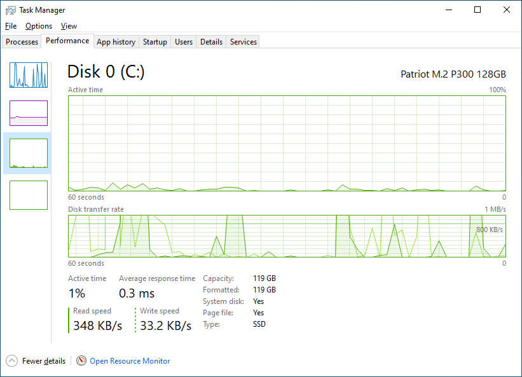Select the Memory graph thumbnail in sidebar
The height and width of the screenshot is (377, 522).
[29, 113]
